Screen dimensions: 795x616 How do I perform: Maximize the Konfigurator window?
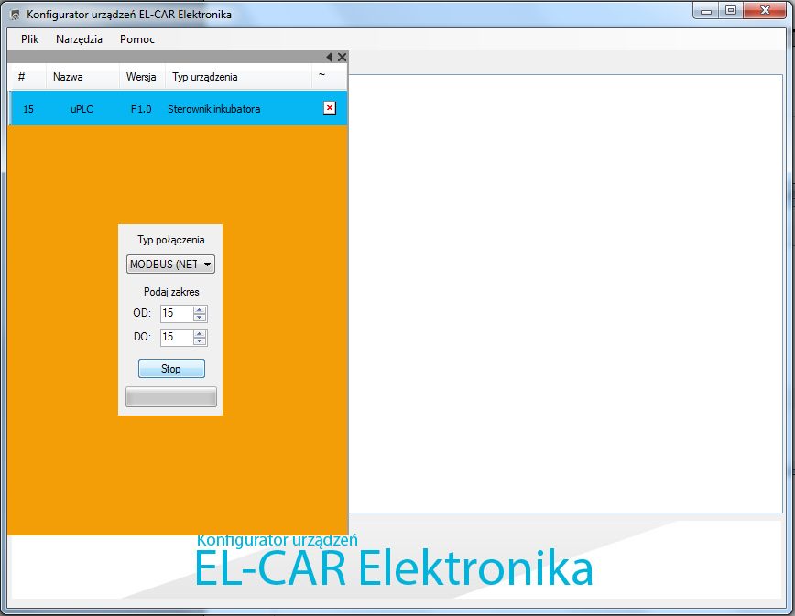point(731,11)
